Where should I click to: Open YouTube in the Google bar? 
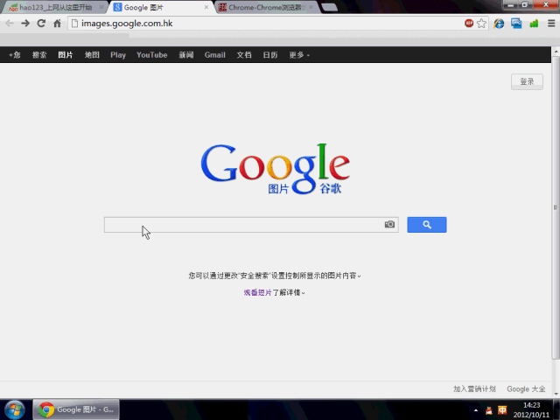point(151,55)
